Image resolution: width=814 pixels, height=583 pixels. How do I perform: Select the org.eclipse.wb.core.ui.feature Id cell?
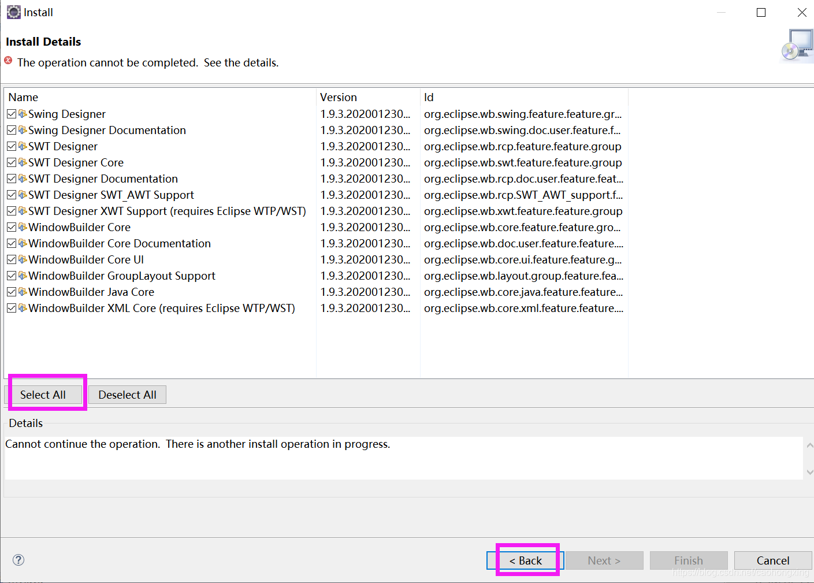click(523, 259)
